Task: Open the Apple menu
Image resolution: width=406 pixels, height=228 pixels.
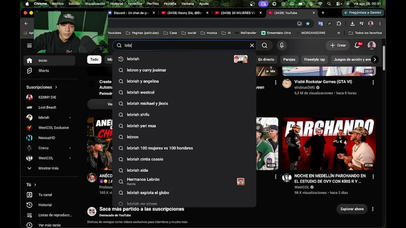Action: tap(27, 4)
